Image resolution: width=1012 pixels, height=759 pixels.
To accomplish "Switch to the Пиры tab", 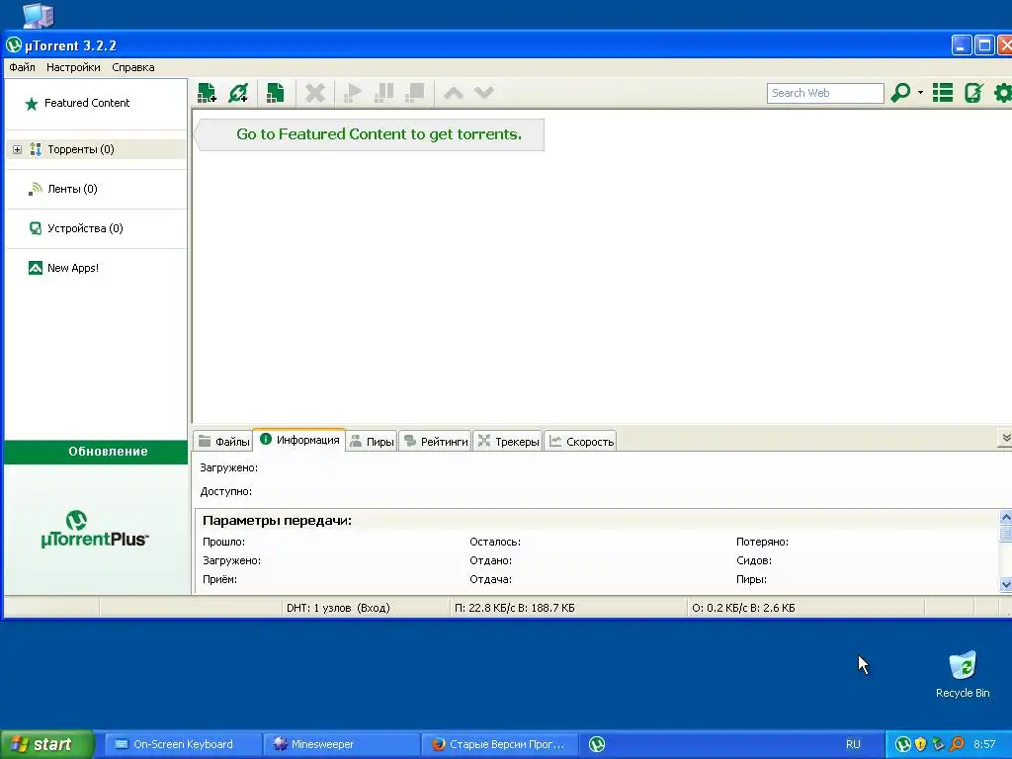I will pos(372,442).
